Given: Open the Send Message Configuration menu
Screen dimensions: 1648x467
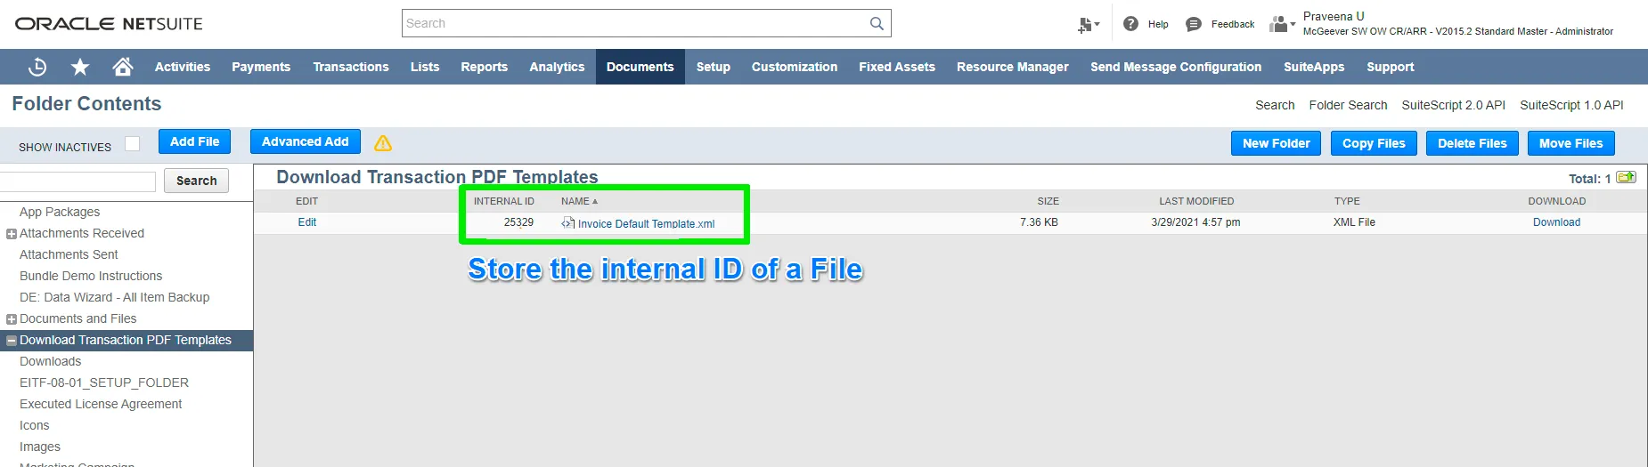Looking at the screenshot, I should [x=1176, y=67].
